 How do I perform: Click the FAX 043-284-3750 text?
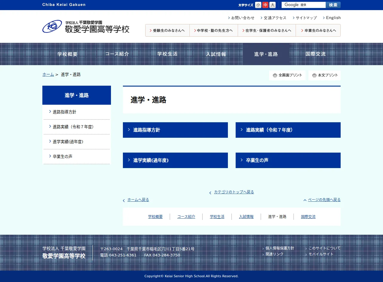tap(162, 255)
